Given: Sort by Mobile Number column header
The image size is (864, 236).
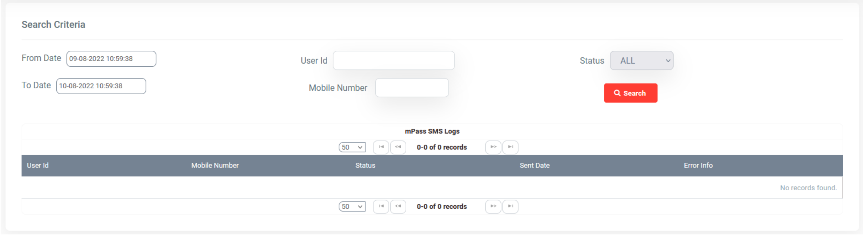Looking at the screenshot, I should click(215, 165).
